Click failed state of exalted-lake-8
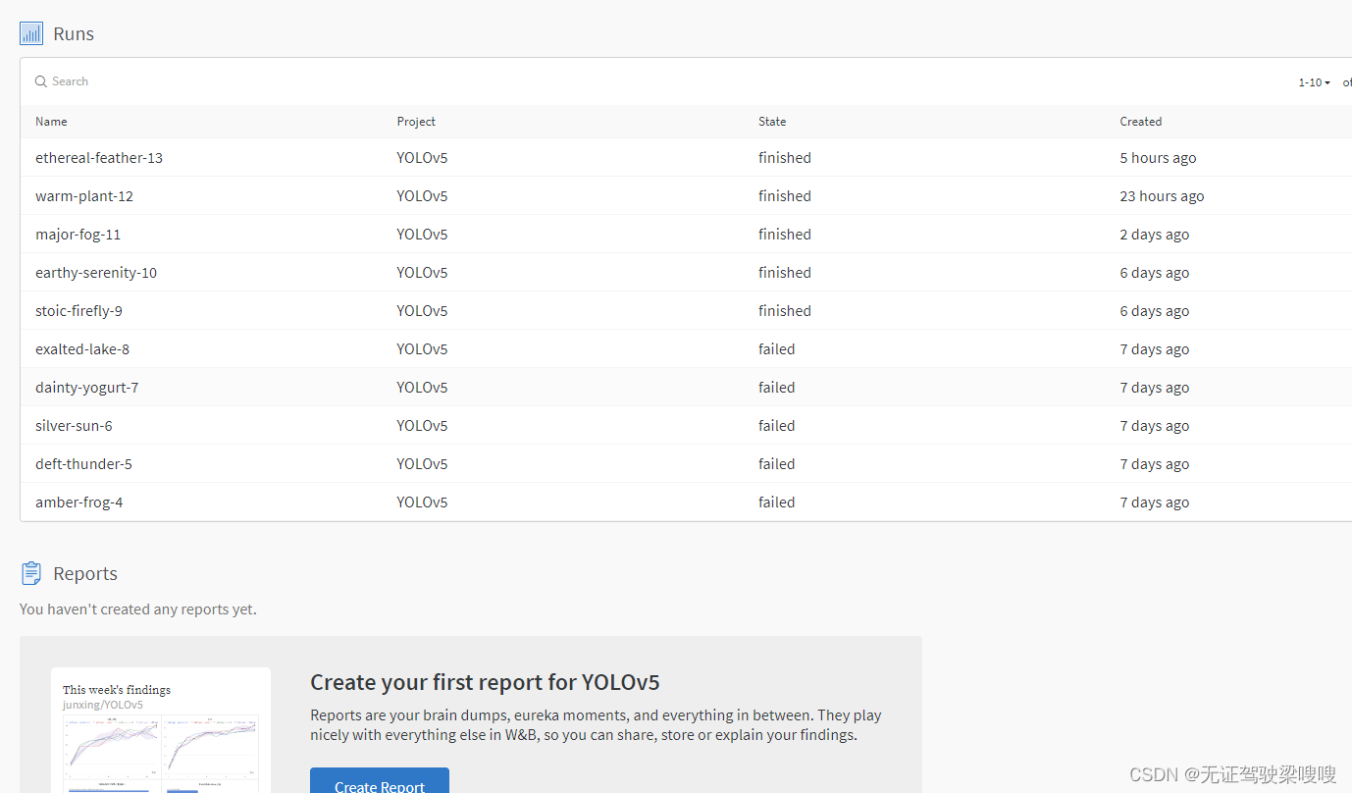 [777, 349]
